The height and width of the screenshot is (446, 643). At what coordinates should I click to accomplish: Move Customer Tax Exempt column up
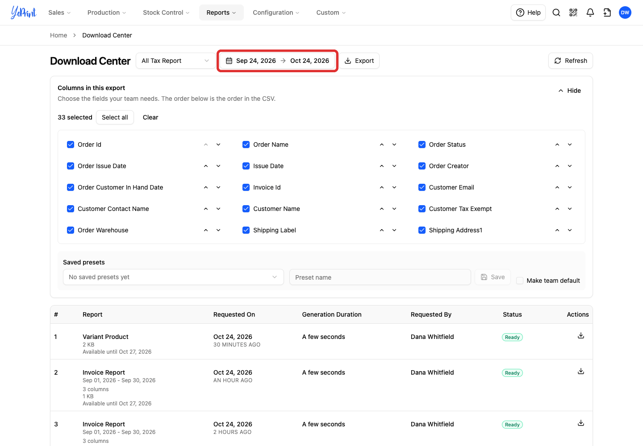[x=557, y=209]
